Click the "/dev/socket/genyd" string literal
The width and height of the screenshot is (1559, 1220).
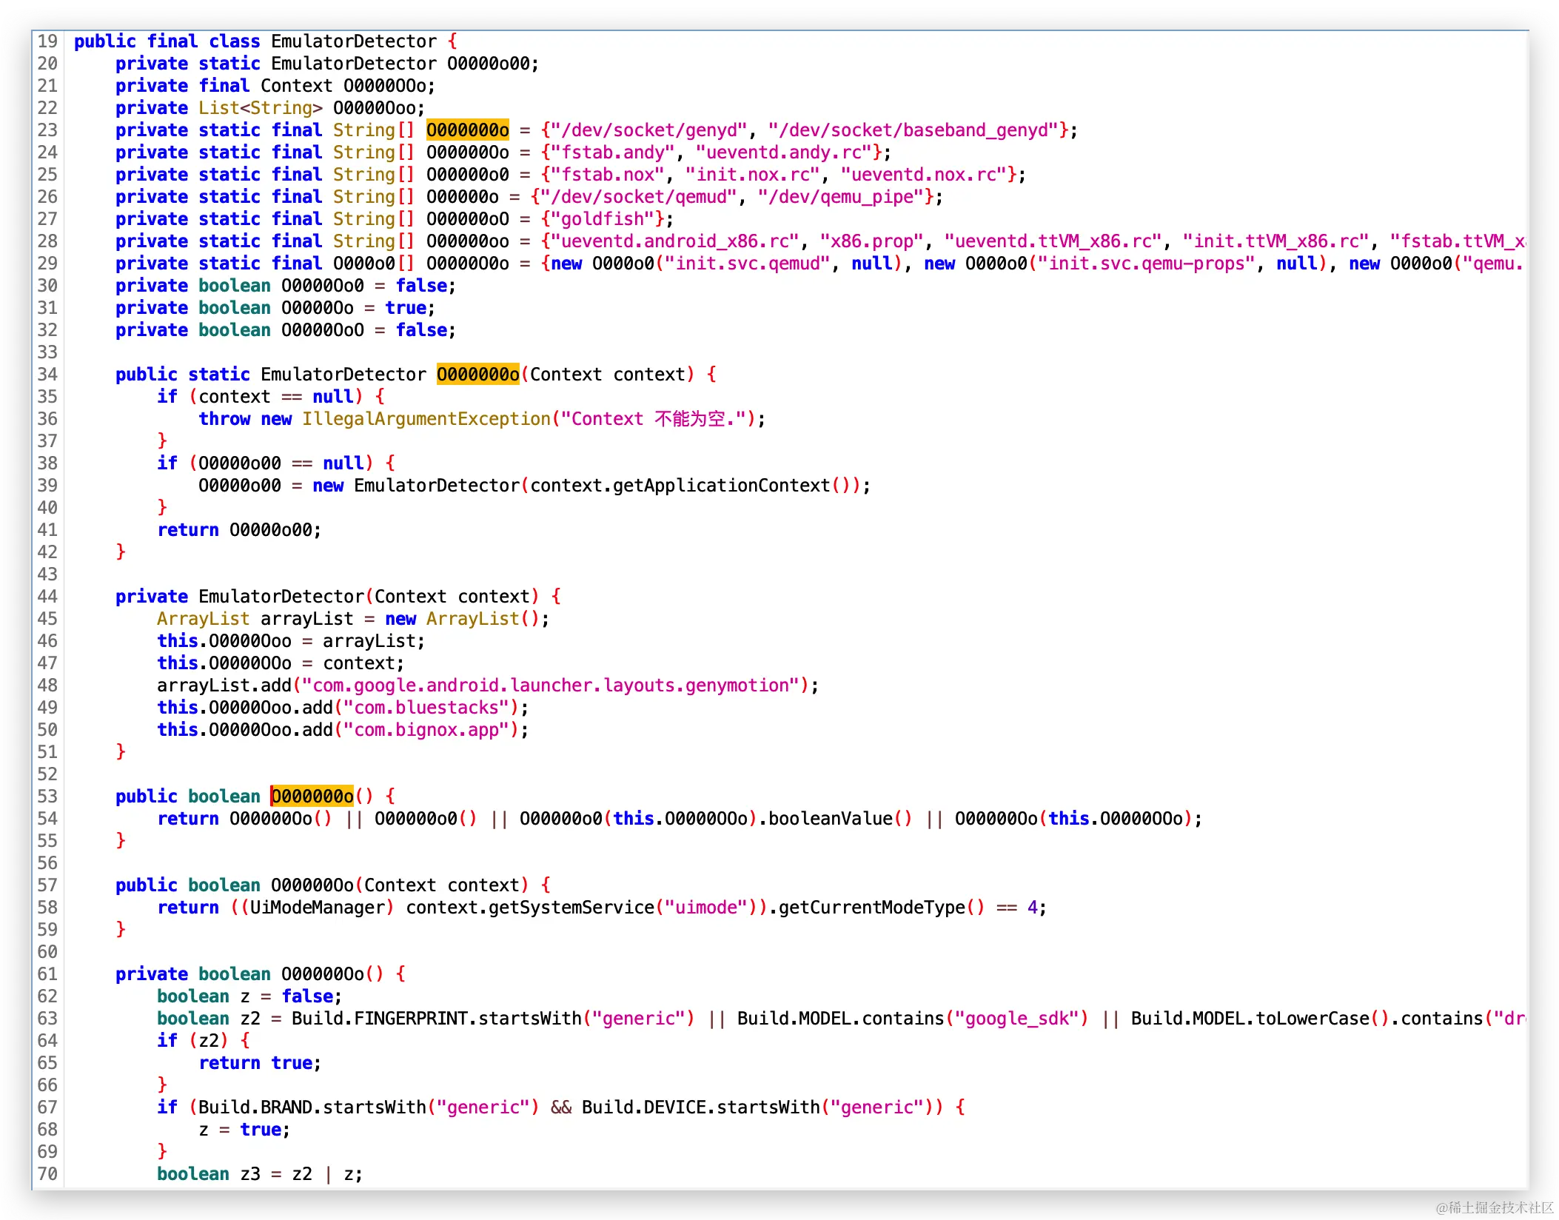pos(649,130)
